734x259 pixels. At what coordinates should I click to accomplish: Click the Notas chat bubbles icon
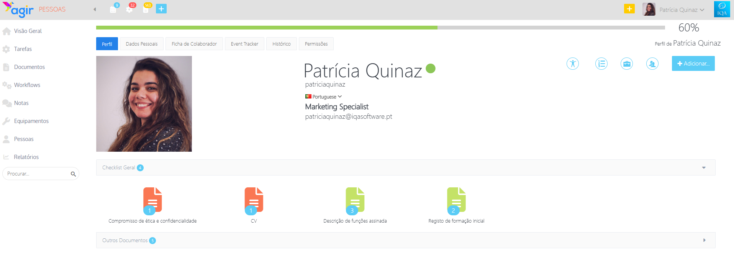(7, 103)
